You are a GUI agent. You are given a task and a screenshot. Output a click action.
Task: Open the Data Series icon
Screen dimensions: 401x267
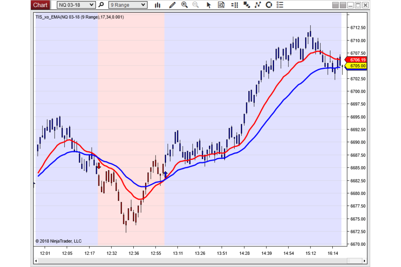pos(247,4)
